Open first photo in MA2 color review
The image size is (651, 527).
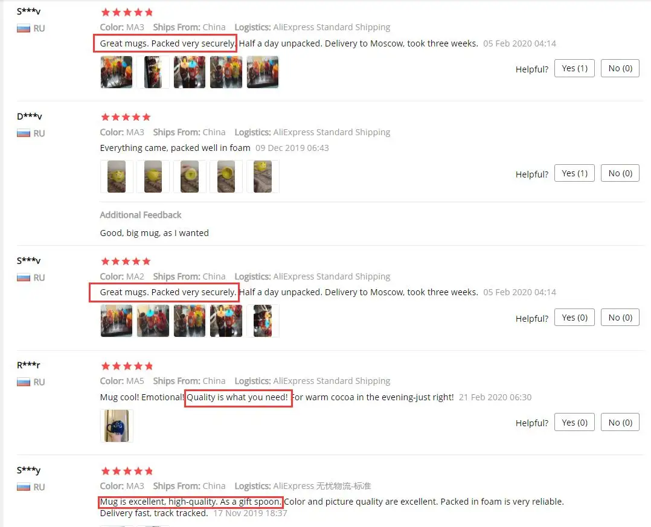point(116,321)
